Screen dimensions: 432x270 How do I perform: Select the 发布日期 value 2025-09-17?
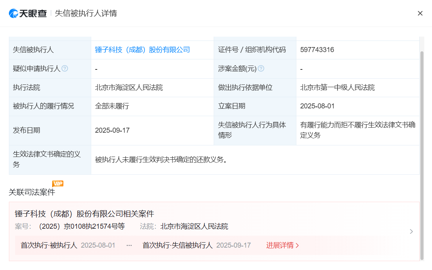[x=112, y=130]
